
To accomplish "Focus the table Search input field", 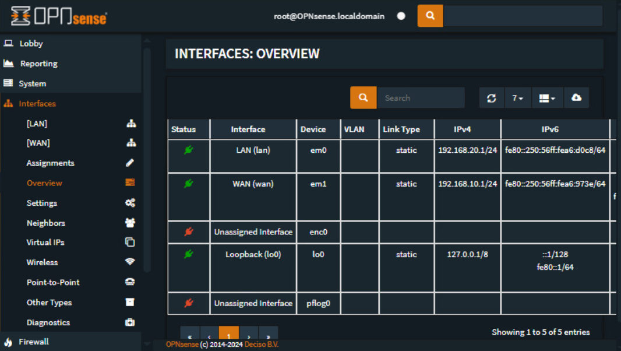I will click(421, 97).
